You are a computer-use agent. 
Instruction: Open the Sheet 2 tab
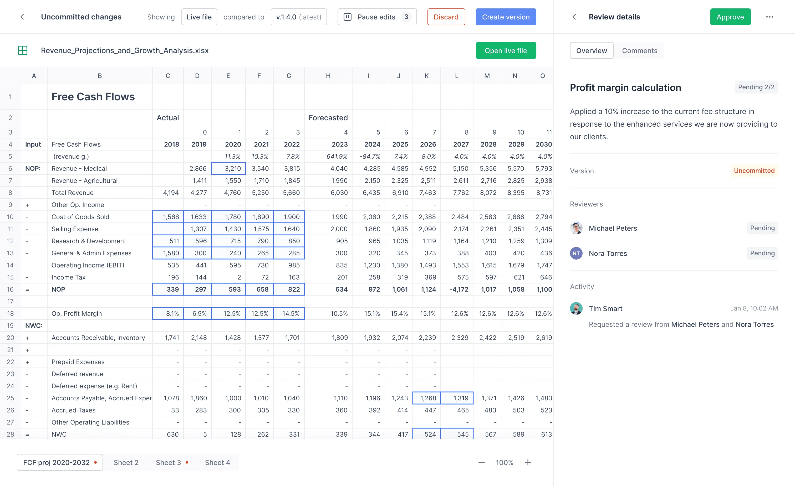[126, 462]
